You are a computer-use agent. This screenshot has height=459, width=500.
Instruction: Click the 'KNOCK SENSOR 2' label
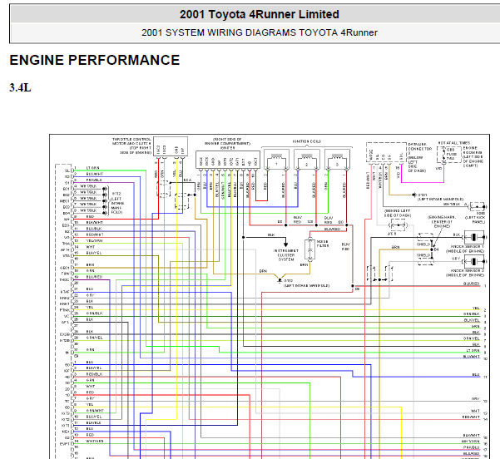tap(468, 270)
